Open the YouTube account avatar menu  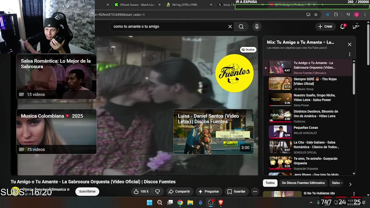click(x=356, y=27)
